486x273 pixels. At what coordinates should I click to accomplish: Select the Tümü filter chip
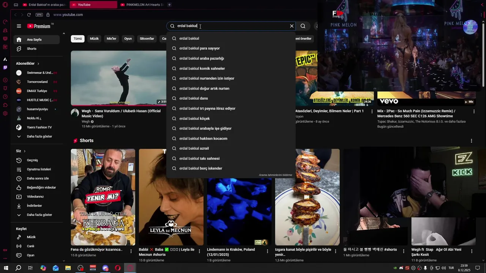77,39
